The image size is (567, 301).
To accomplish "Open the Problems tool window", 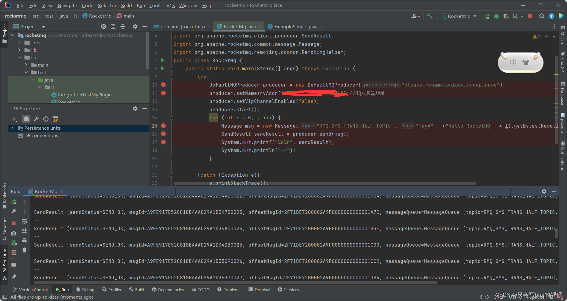I will pos(229,289).
